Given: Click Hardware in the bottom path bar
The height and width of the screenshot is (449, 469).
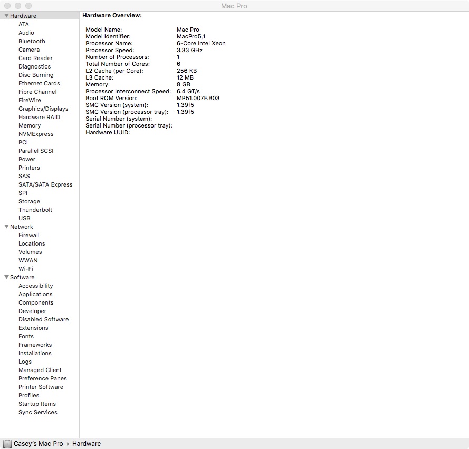Looking at the screenshot, I should (87, 444).
